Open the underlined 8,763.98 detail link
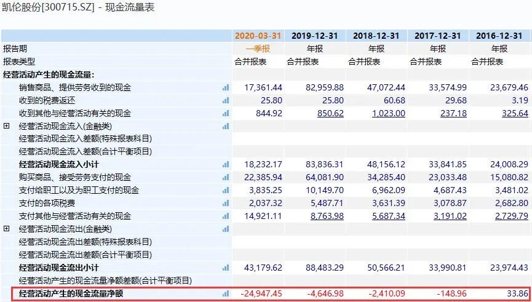The image size is (532, 302). [x=327, y=217]
